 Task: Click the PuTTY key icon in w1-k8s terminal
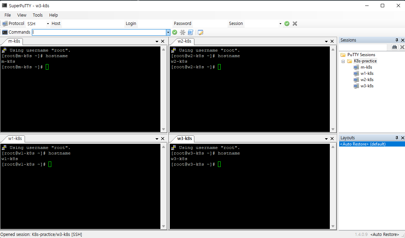[x=4, y=148]
